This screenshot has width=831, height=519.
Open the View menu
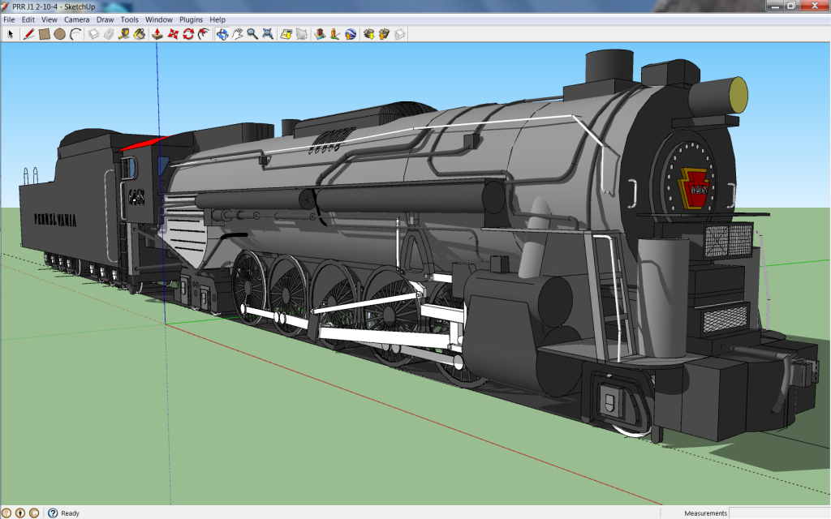click(50, 19)
